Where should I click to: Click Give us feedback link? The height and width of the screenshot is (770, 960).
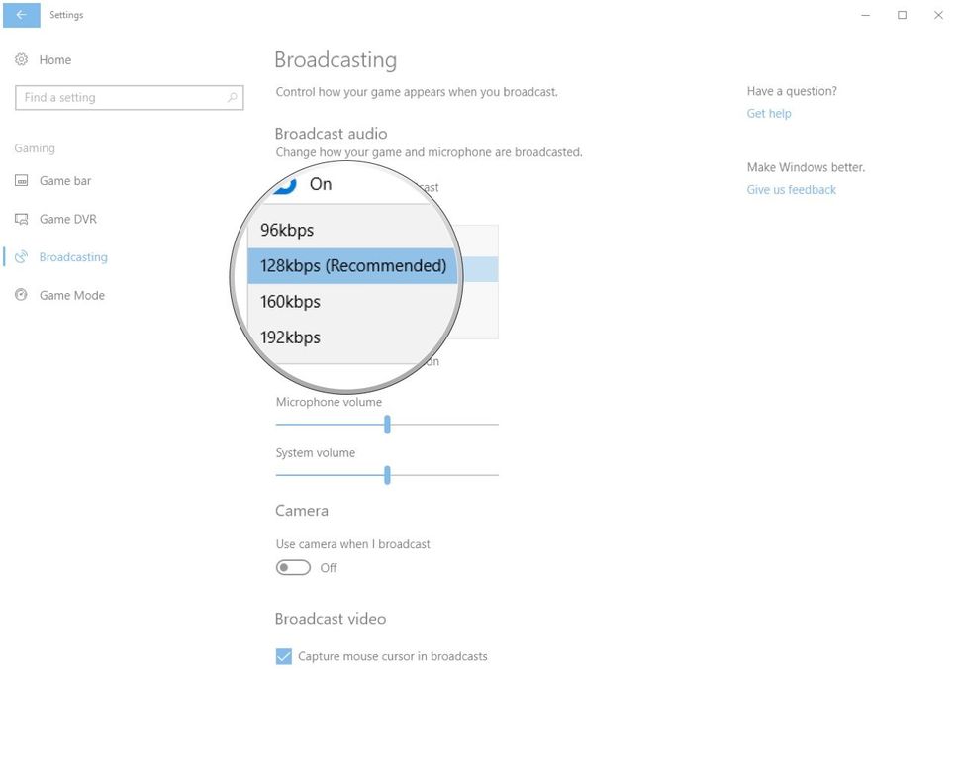coord(791,190)
